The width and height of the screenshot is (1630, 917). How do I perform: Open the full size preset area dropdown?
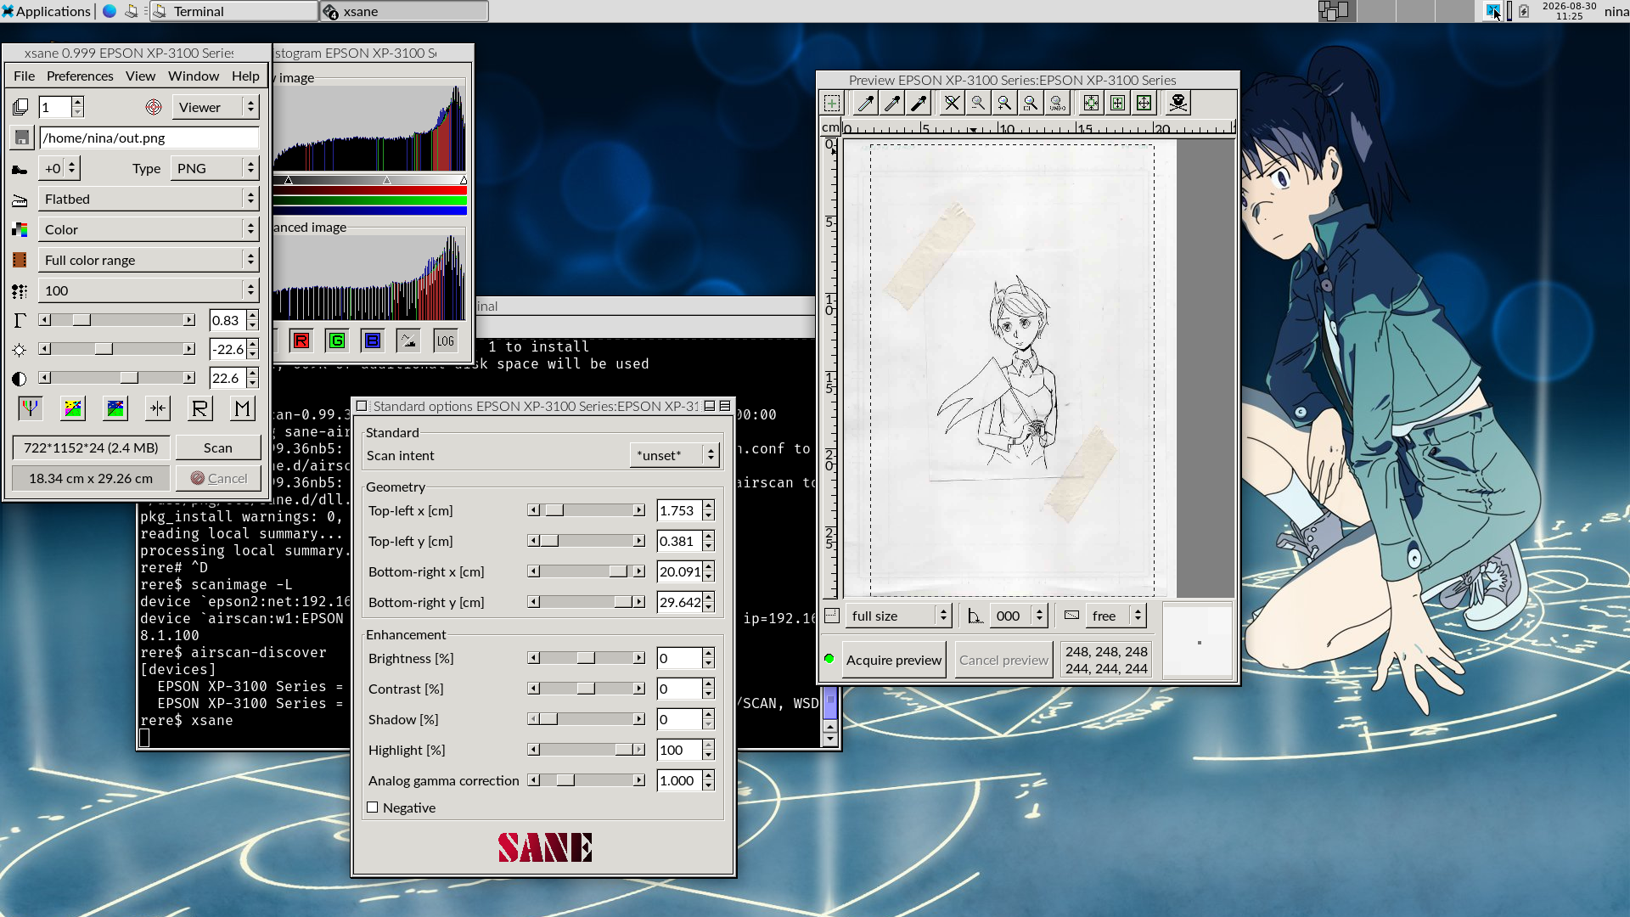click(x=898, y=616)
